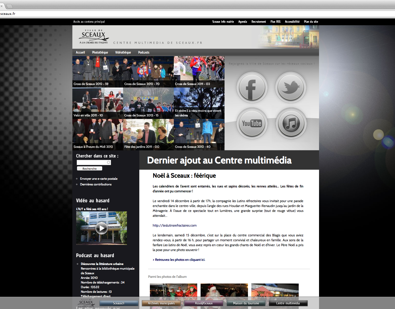Open album photo of striped tent
The width and height of the screenshot is (395, 309).
[x=275, y=290]
